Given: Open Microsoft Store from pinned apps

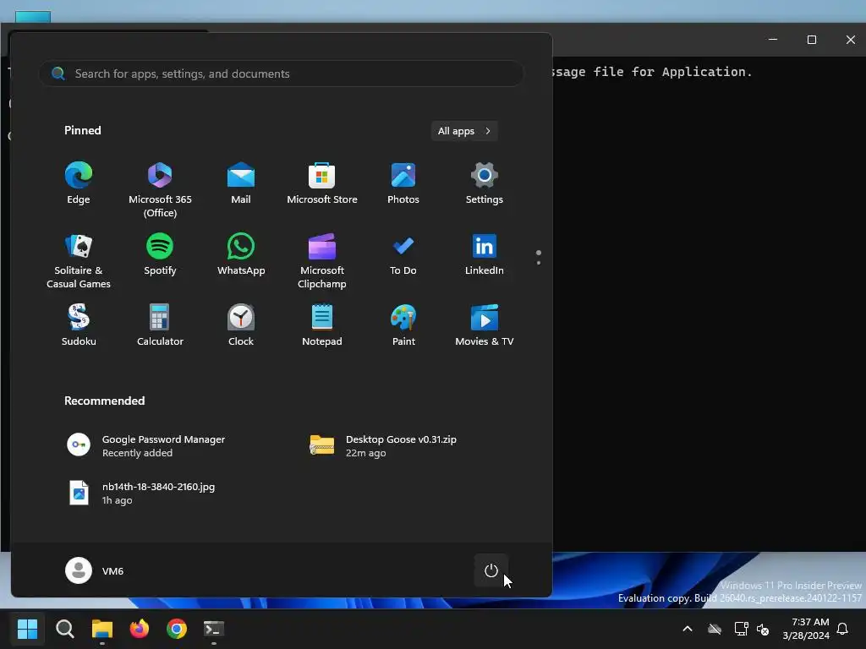Looking at the screenshot, I should point(322,184).
